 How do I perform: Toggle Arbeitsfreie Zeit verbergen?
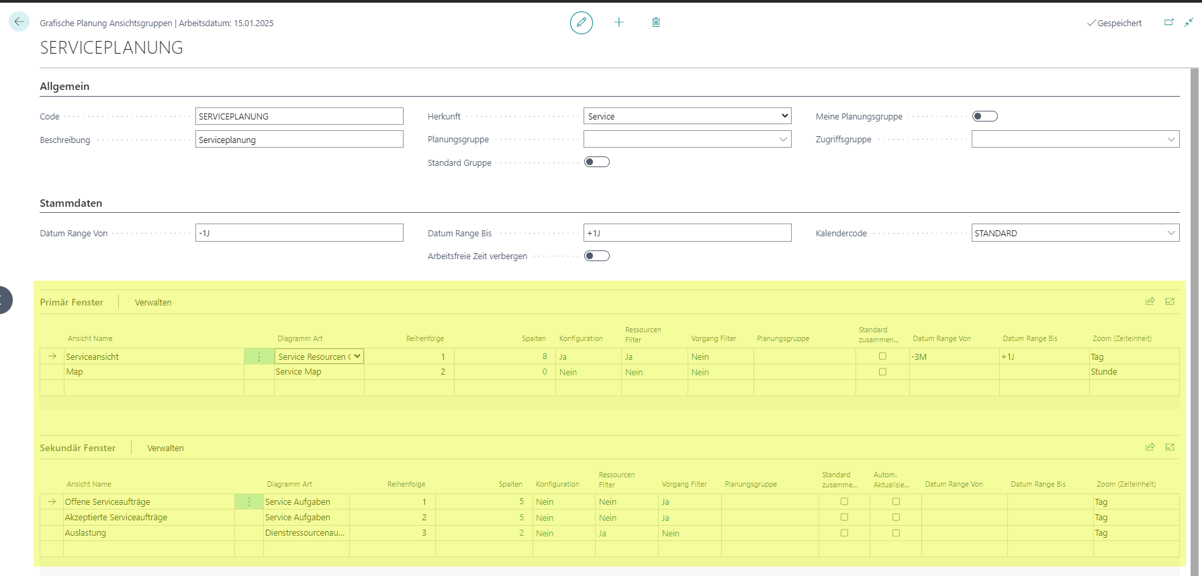(597, 256)
